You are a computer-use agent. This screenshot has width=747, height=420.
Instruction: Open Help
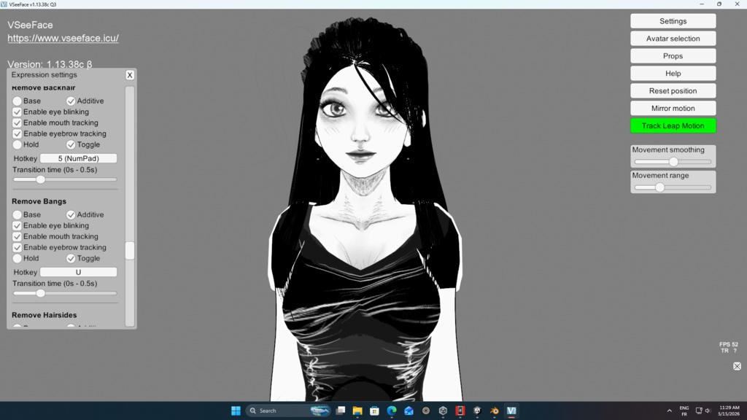673,74
